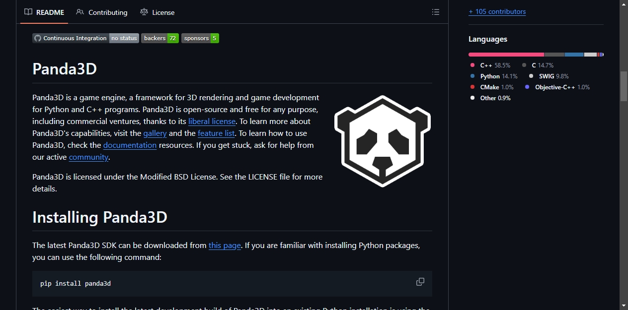The width and height of the screenshot is (628, 310).
Task: Switch to the Contributing tab
Action: (x=102, y=12)
